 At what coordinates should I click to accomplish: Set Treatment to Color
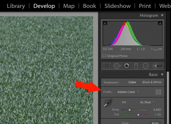point(132,82)
